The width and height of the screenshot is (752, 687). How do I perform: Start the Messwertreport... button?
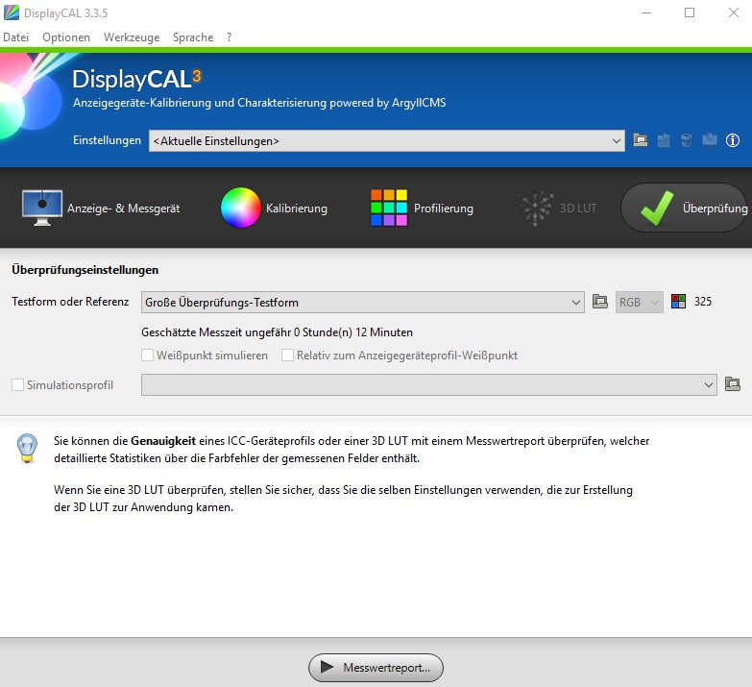pyautogui.click(x=376, y=668)
